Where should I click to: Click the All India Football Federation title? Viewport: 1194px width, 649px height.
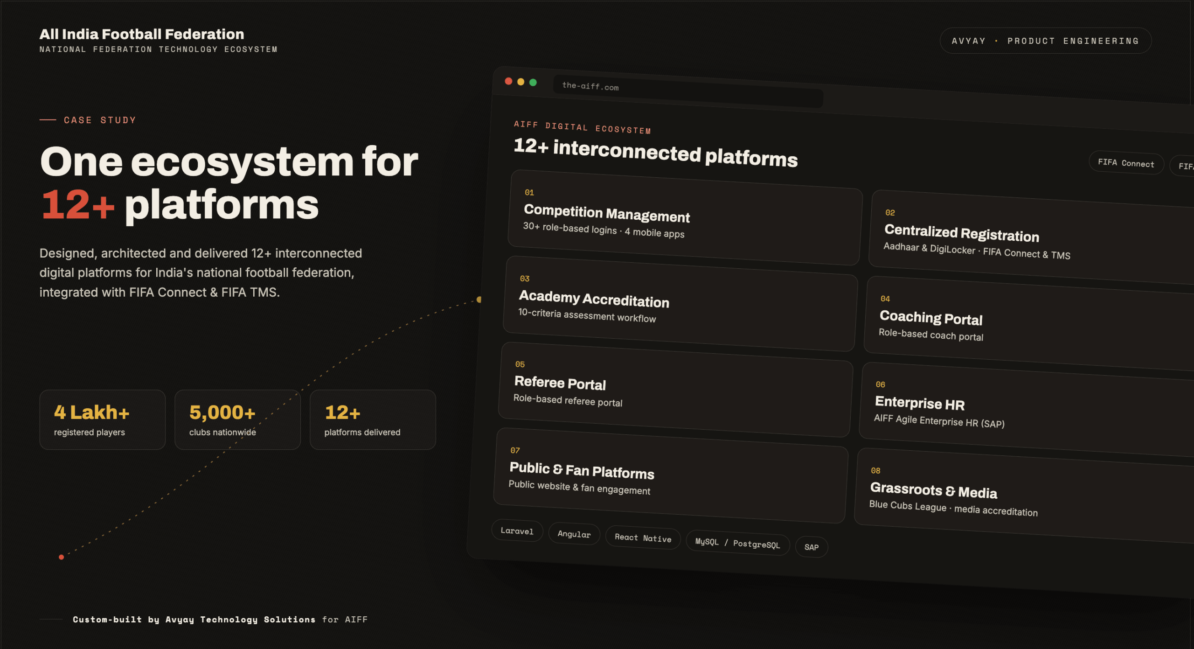(142, 34)
